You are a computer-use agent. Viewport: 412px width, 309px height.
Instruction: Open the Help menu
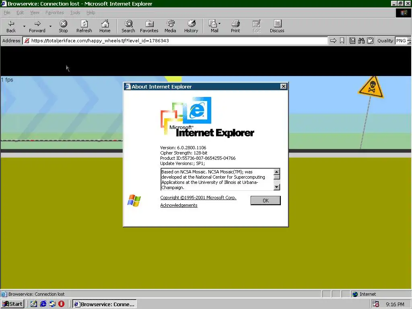point(91,12)
